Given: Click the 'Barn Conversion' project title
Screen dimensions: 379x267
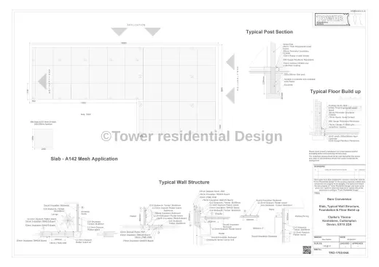Looking at the screenshot, I should tap(339, 199).
